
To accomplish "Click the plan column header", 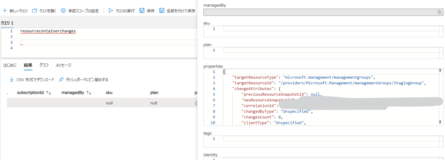I will pyautogui.click(x=154, y=93).
